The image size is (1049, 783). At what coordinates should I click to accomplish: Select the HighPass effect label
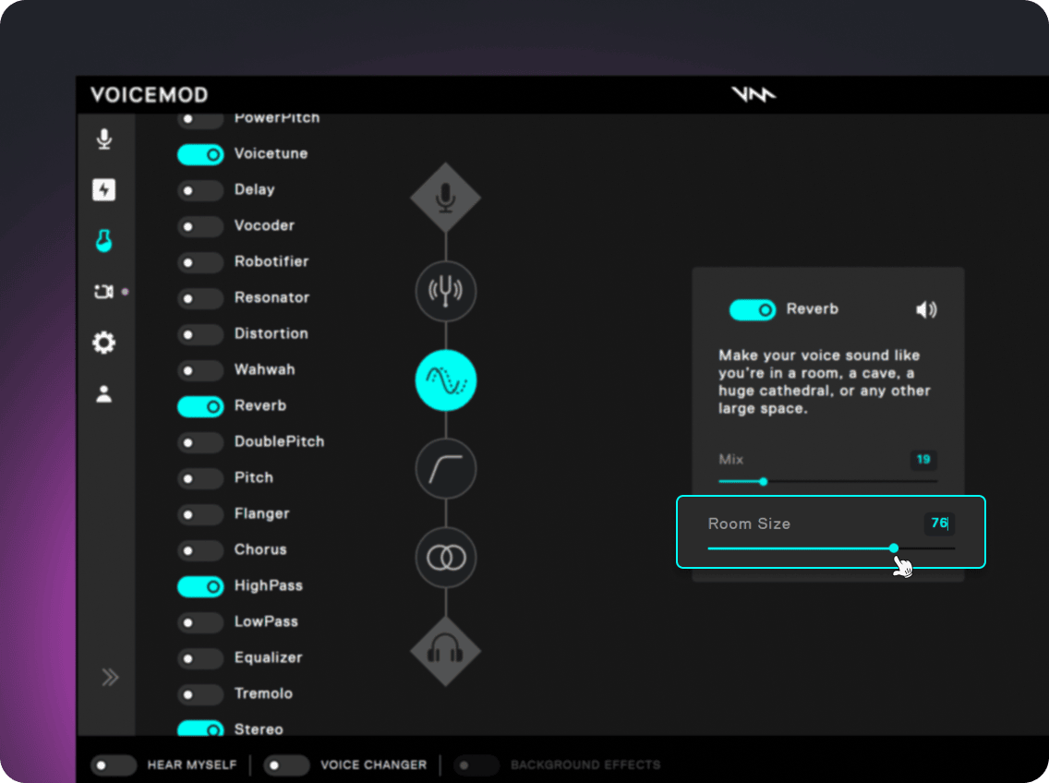coord(269,585)
